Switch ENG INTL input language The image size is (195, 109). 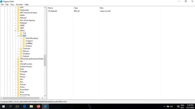(x=183, y=106)
